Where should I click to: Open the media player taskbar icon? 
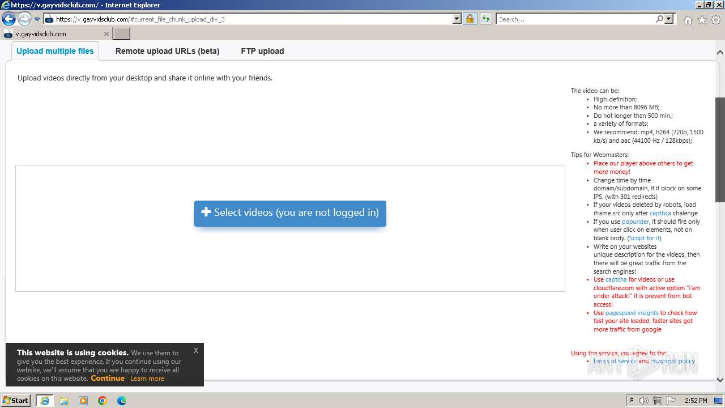[x=83, y=401]
